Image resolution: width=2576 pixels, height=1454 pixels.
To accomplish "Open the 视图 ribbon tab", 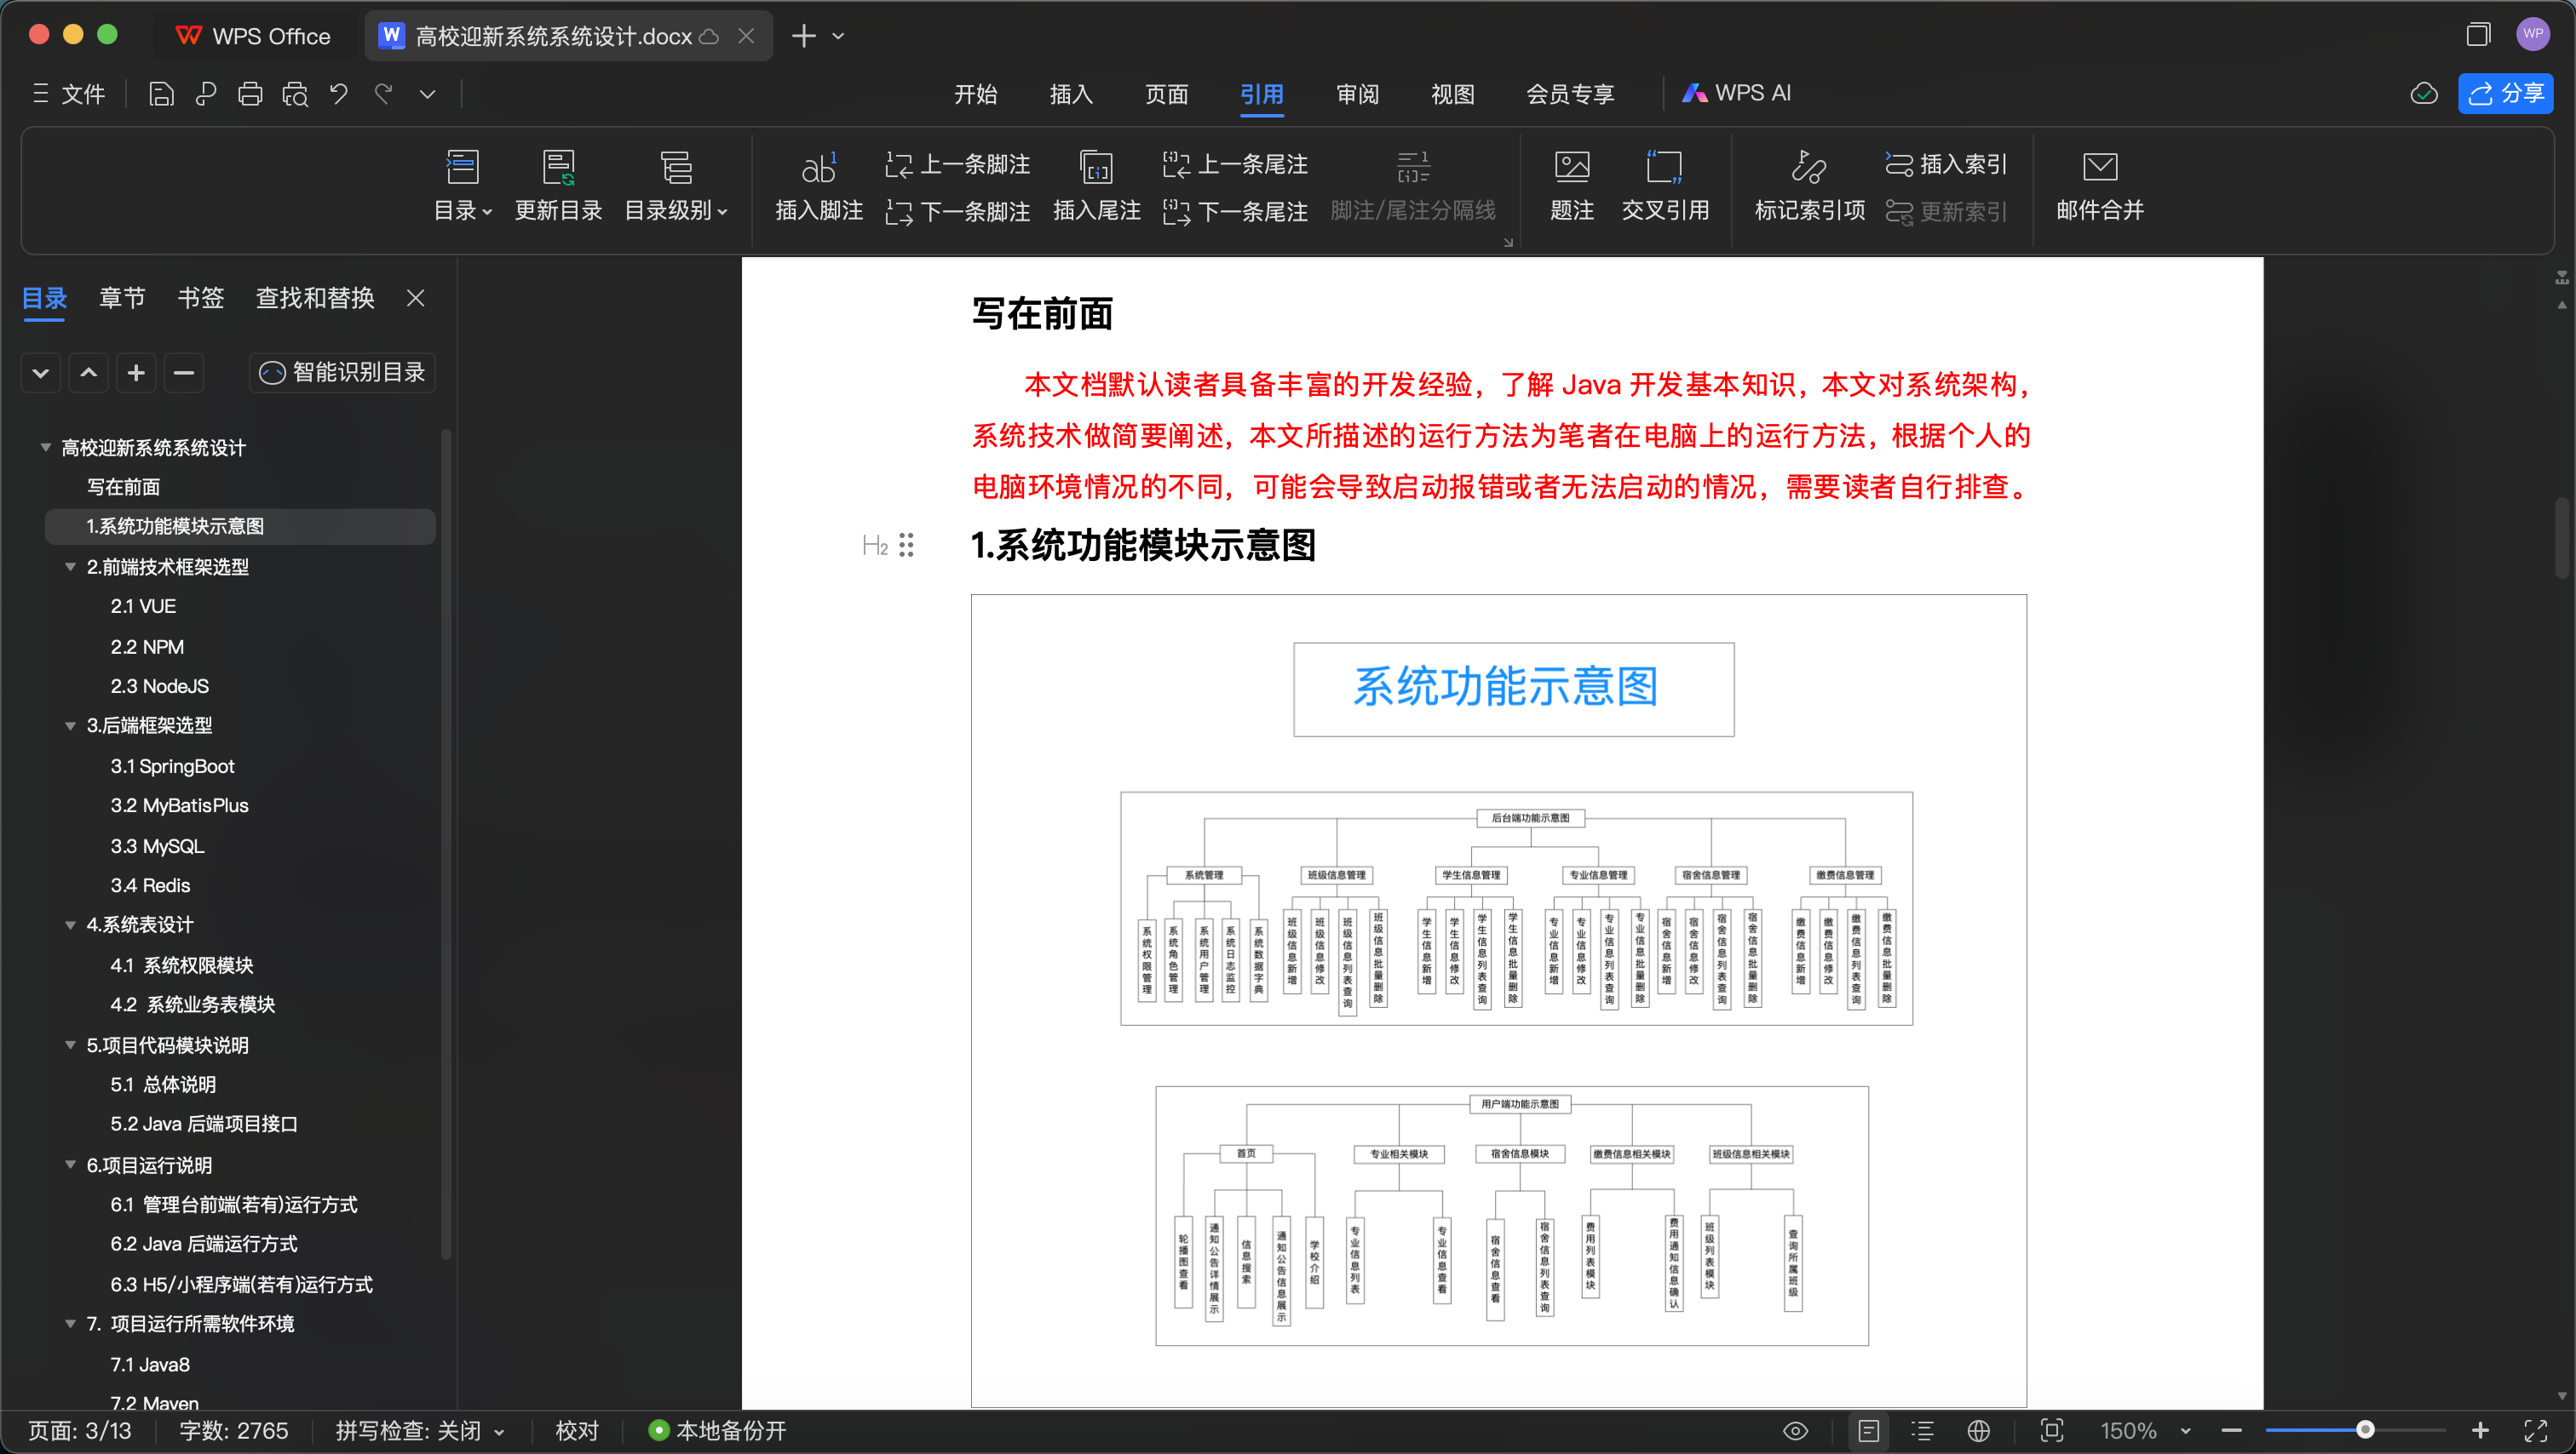I will click(1452, 94).
